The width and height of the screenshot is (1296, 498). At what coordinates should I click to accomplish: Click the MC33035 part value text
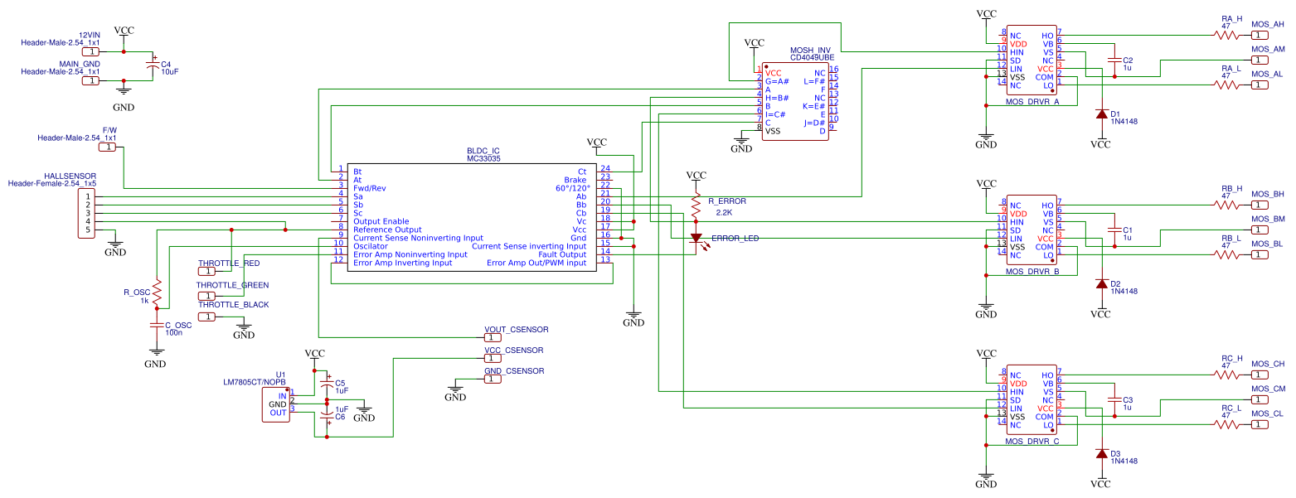coord(483,158)
